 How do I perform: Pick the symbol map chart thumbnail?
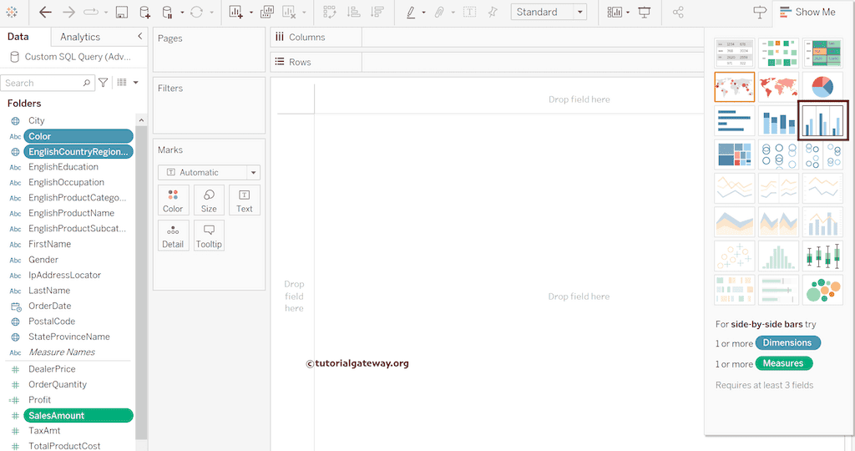coord(735,86)
